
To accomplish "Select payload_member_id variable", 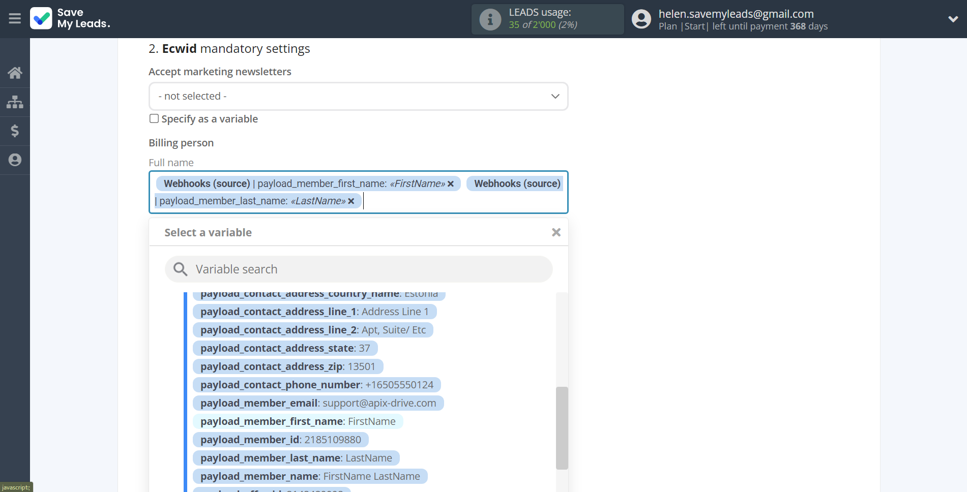I will coord(280,440).
